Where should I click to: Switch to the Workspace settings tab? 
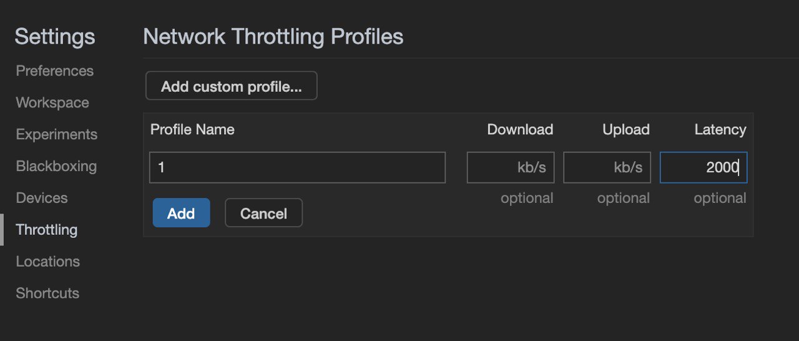[x=52, y=103]
